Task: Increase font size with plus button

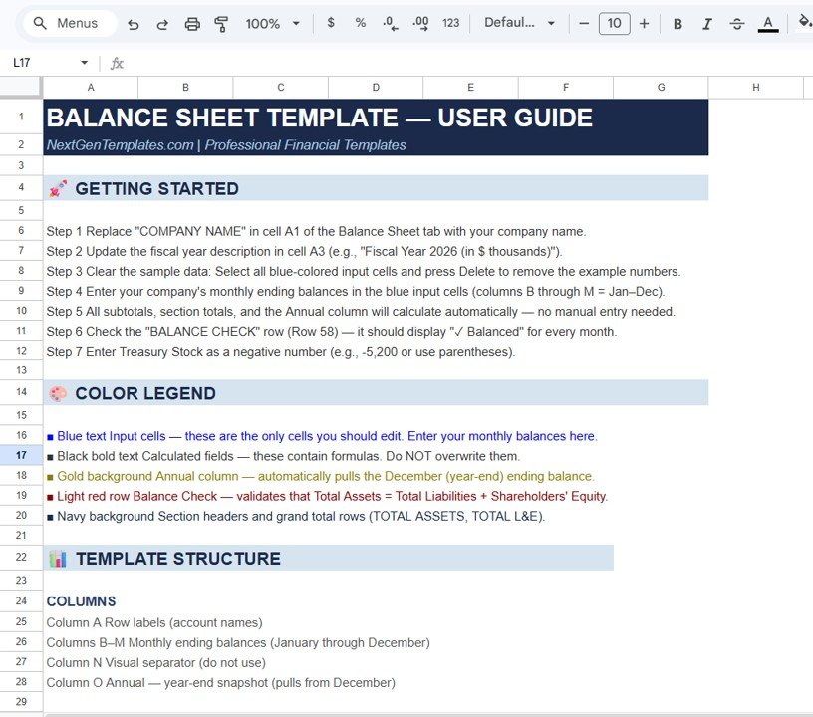Action: tap(645, 23)
